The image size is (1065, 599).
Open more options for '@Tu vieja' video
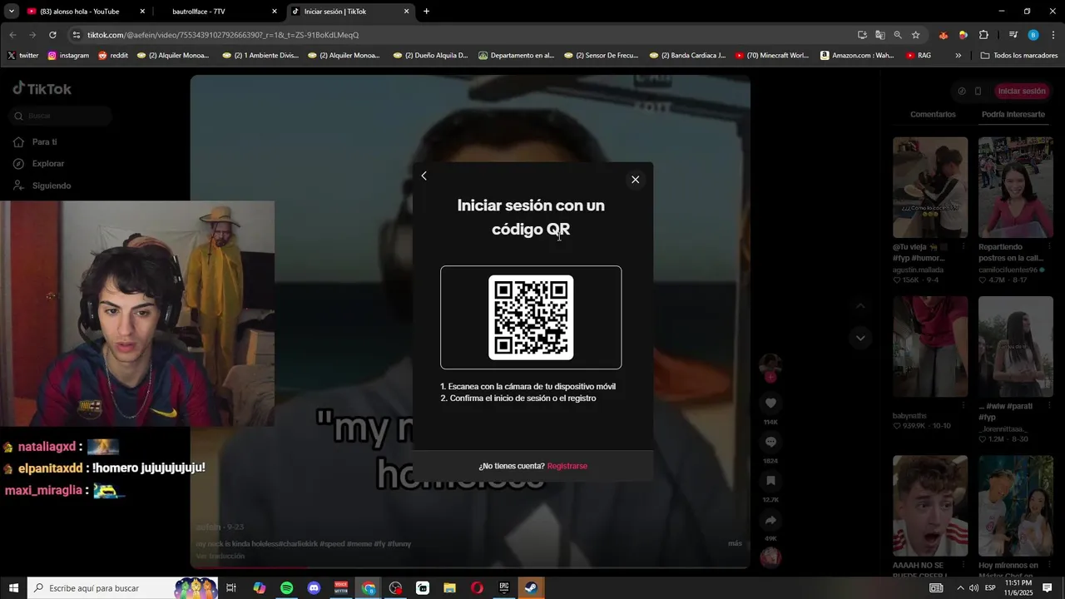click(963, 246)
